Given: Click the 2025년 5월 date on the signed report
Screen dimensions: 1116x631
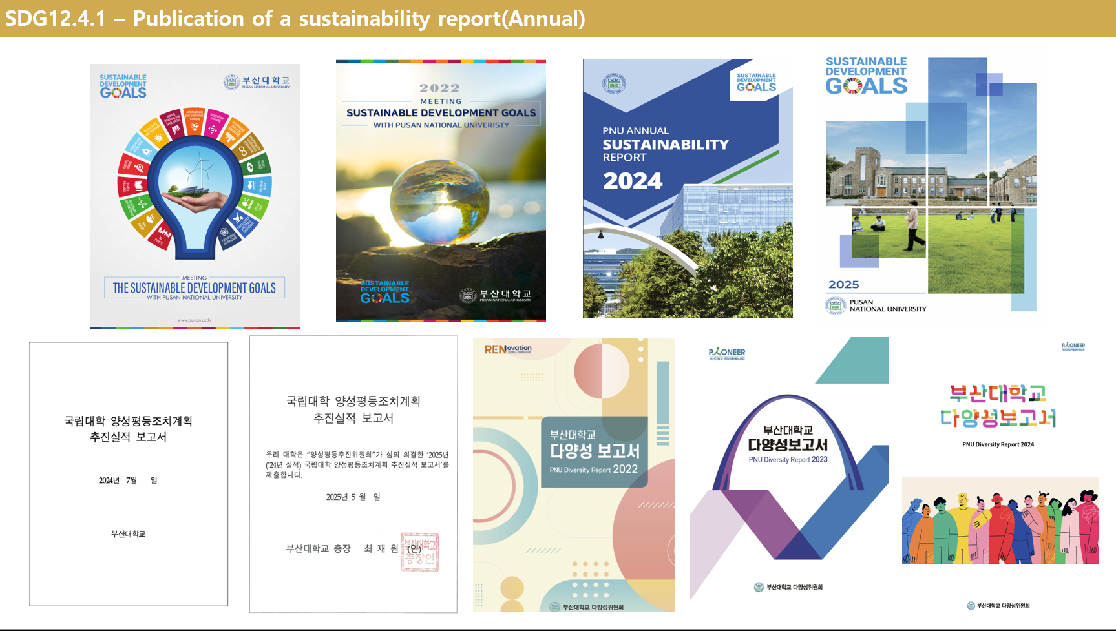Looking at the screenshot, I should tap(353, 497).
